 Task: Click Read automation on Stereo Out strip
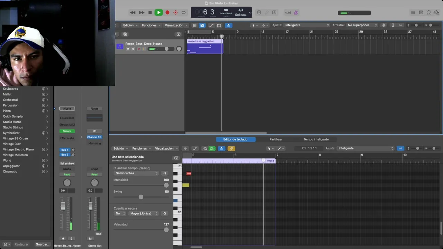tap(94, 174)
